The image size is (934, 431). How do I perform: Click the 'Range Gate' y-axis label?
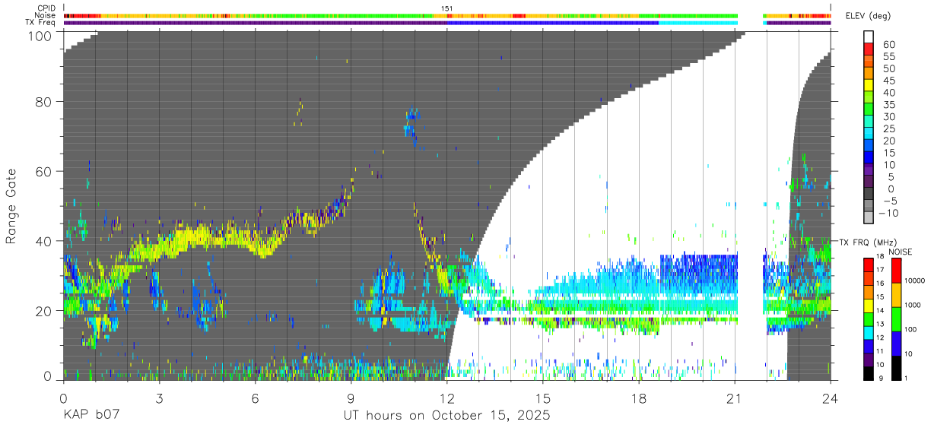click(11, 207)
